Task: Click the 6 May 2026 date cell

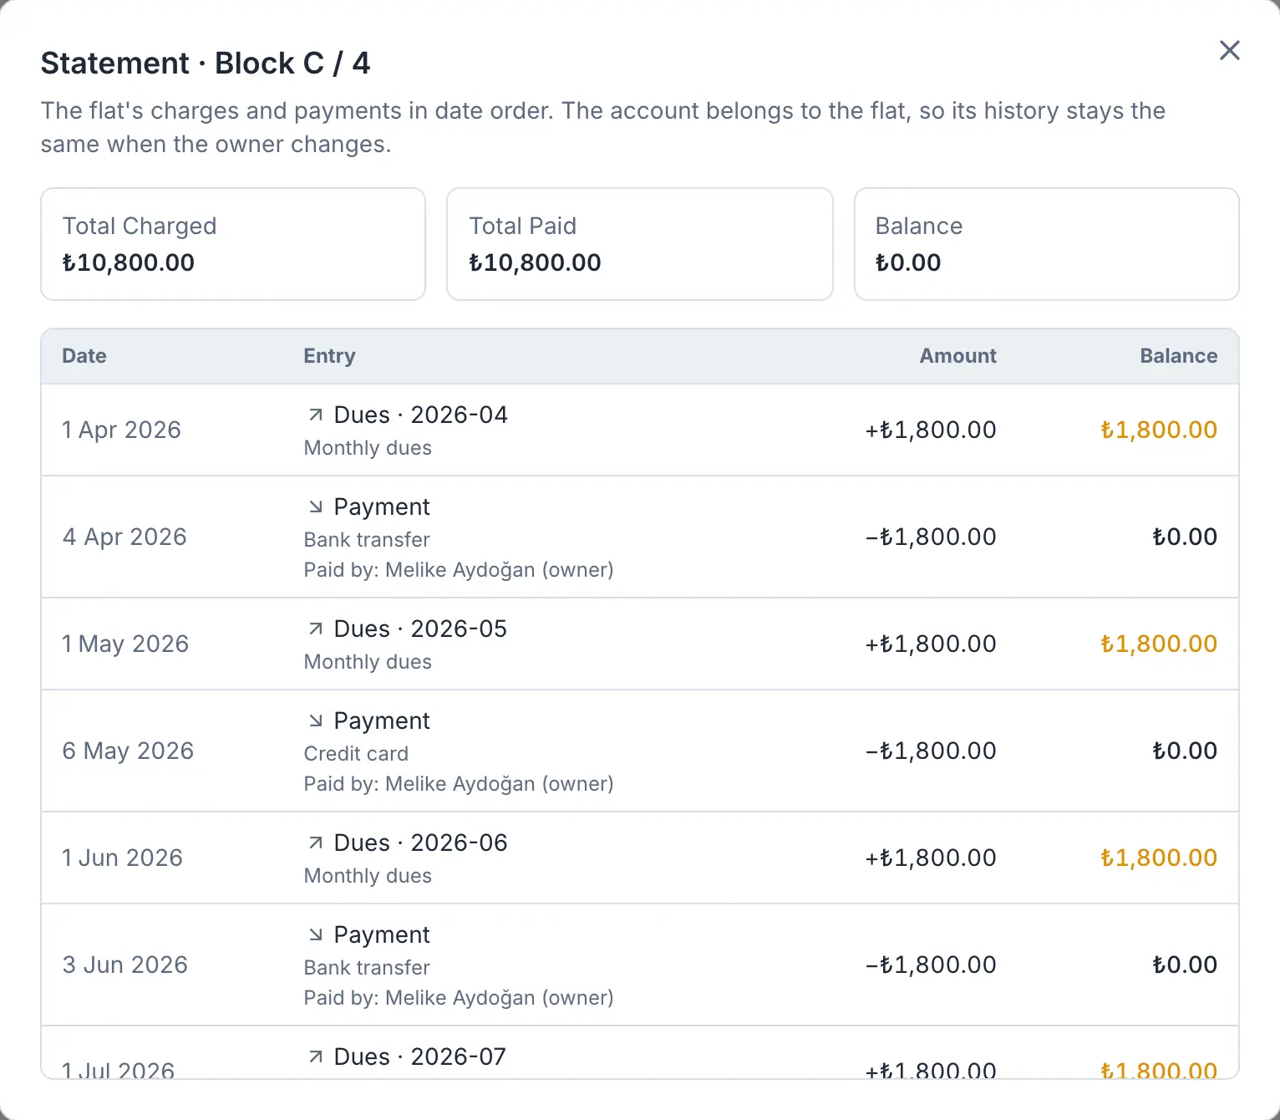Action: click(x=128, y=751)
